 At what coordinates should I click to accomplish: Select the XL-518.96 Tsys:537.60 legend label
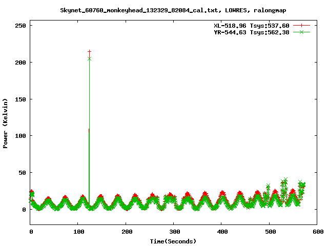click(x=252, y=26)
